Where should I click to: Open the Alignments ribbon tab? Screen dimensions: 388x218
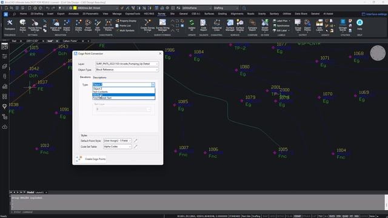point(237,14)
